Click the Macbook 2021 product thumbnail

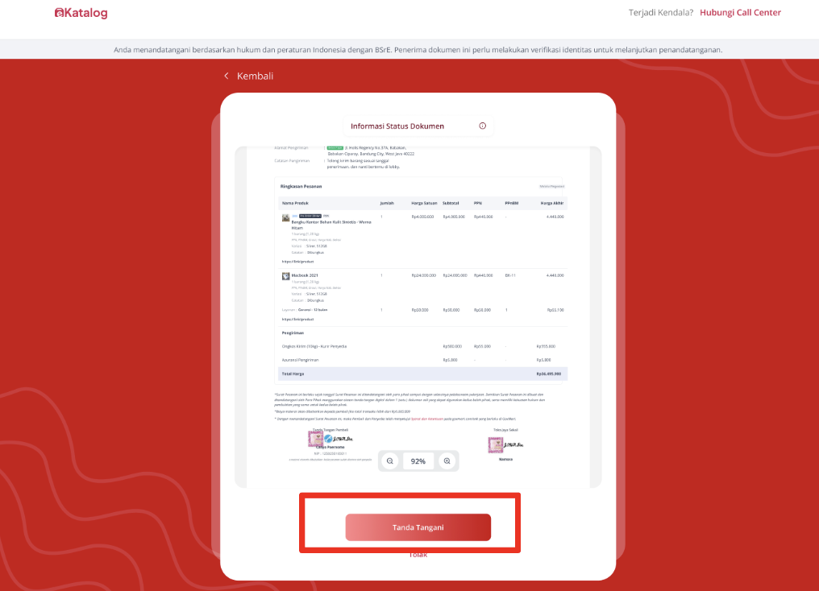[x=285, y=276]
